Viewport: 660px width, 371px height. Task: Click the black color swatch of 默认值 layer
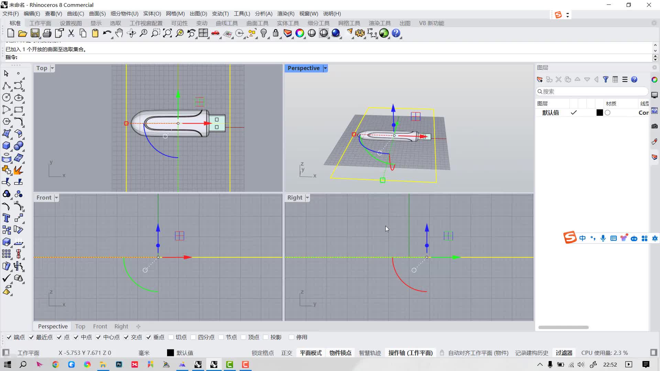(599, 113)
